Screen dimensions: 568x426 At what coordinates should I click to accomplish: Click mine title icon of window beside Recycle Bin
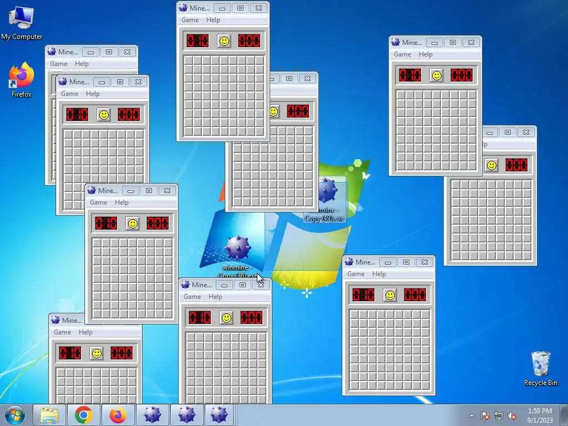[349, 262]
